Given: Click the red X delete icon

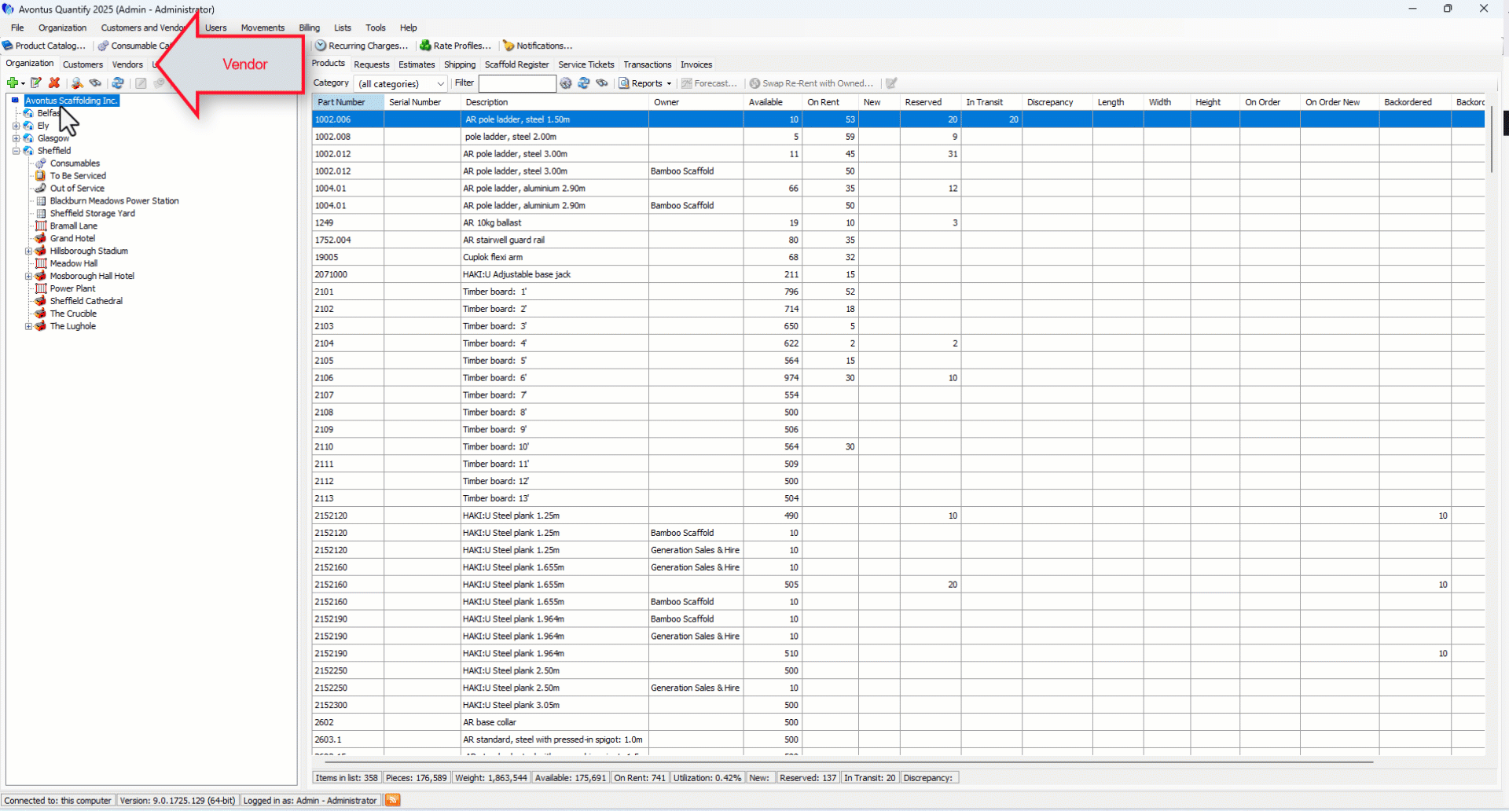Looking at the screenshot, I should [54, 83].
